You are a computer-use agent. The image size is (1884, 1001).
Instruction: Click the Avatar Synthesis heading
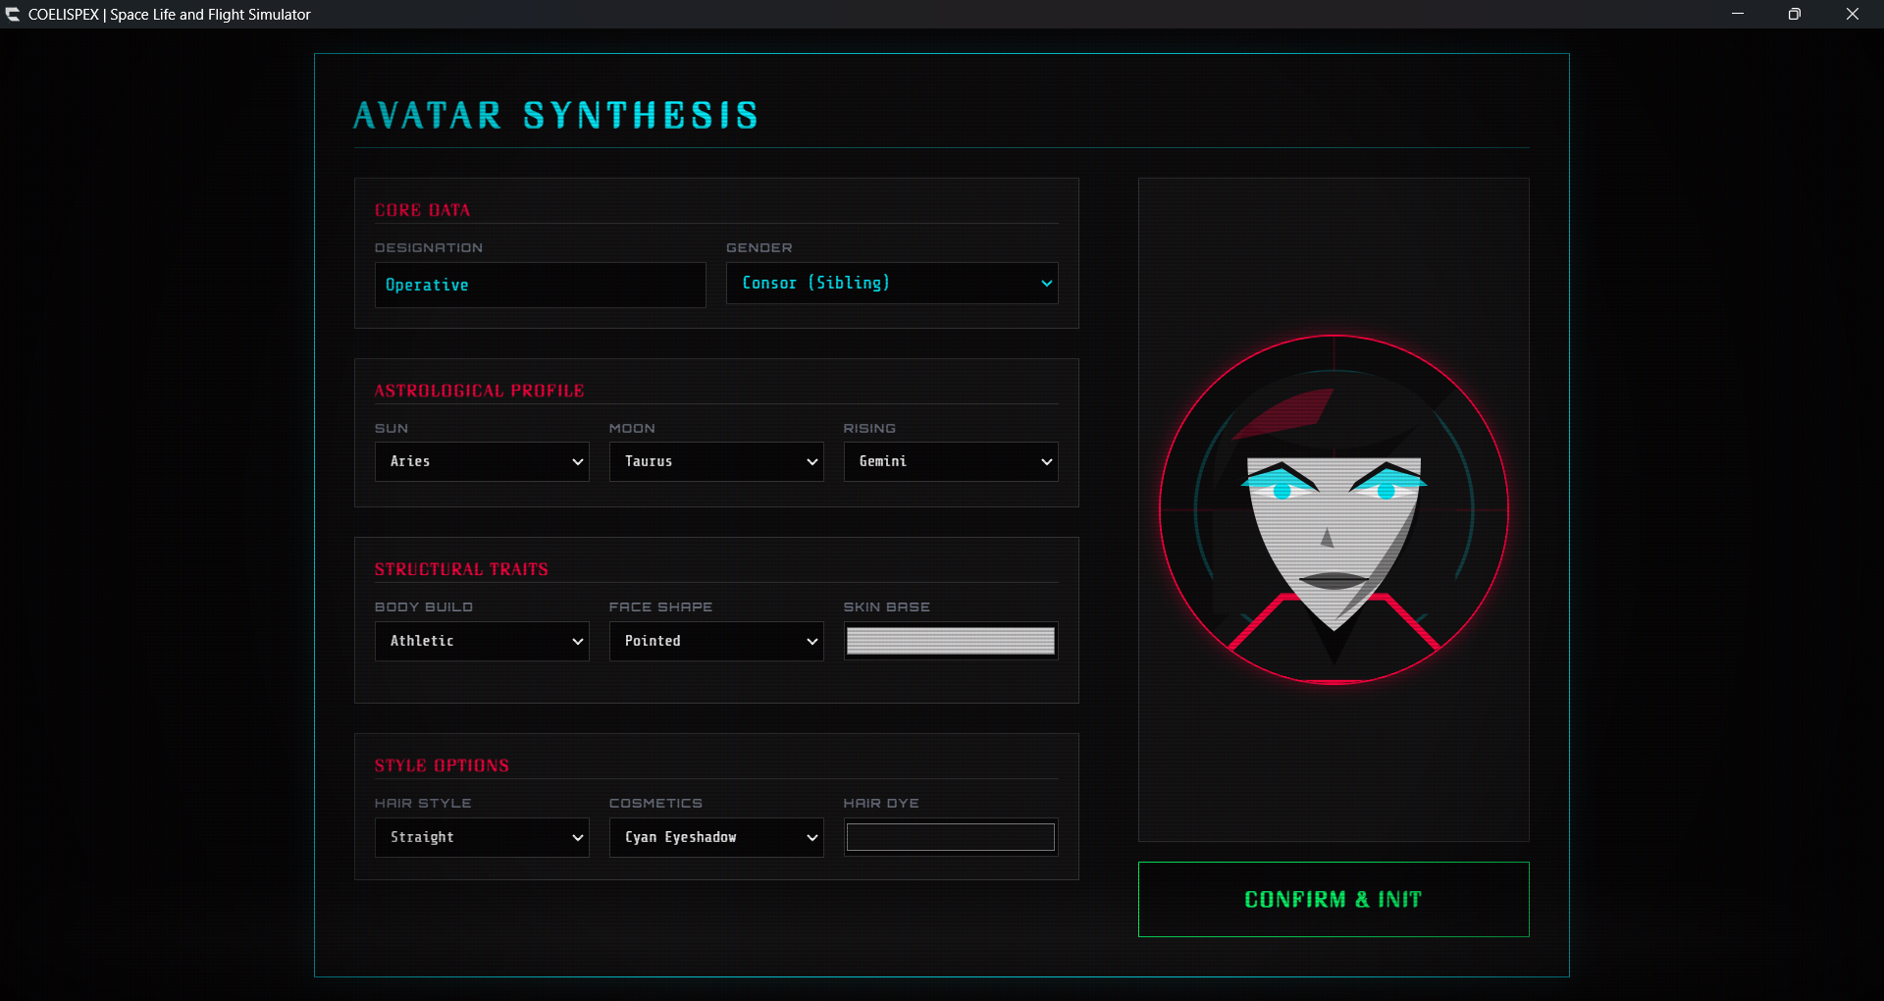[x=555, y=116]
